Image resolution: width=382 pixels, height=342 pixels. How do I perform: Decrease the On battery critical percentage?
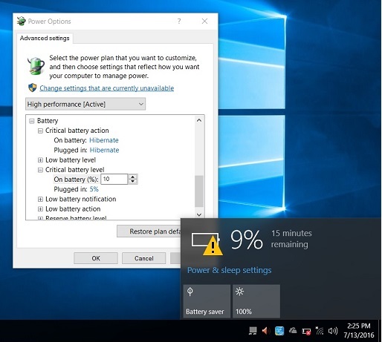[x=133, y=182]
